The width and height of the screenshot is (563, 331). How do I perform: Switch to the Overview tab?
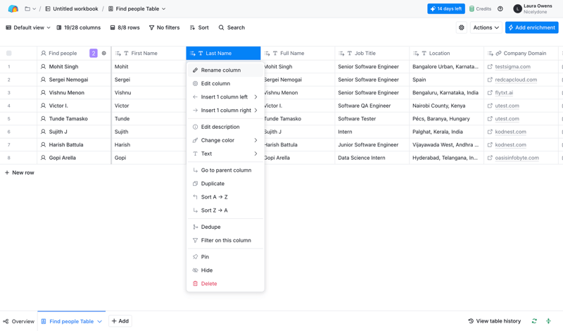(18, 321)
